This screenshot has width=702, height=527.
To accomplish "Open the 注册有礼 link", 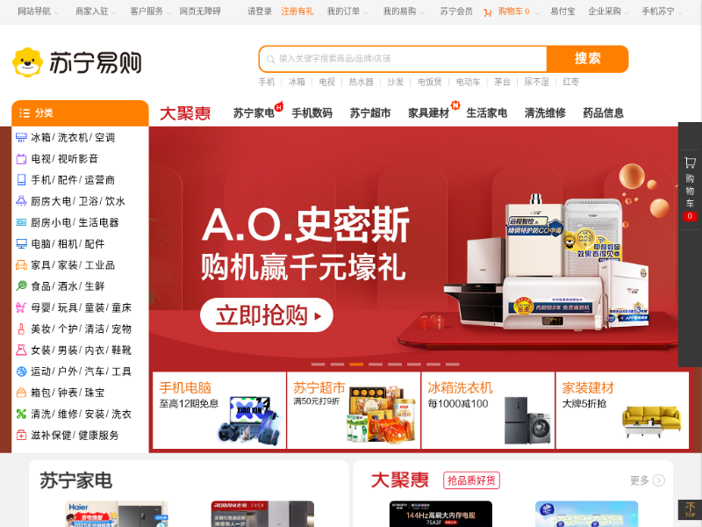I will click(297, 11).
